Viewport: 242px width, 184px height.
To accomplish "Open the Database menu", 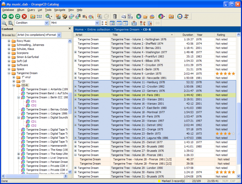I will [8, 10].
